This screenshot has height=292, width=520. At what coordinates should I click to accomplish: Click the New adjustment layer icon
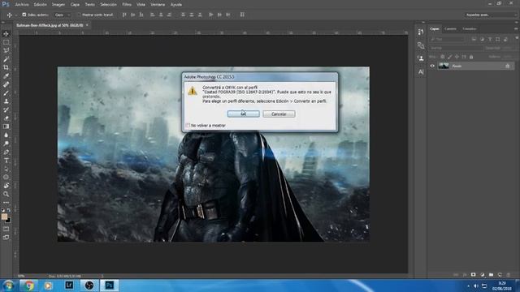tap(482, 275)
